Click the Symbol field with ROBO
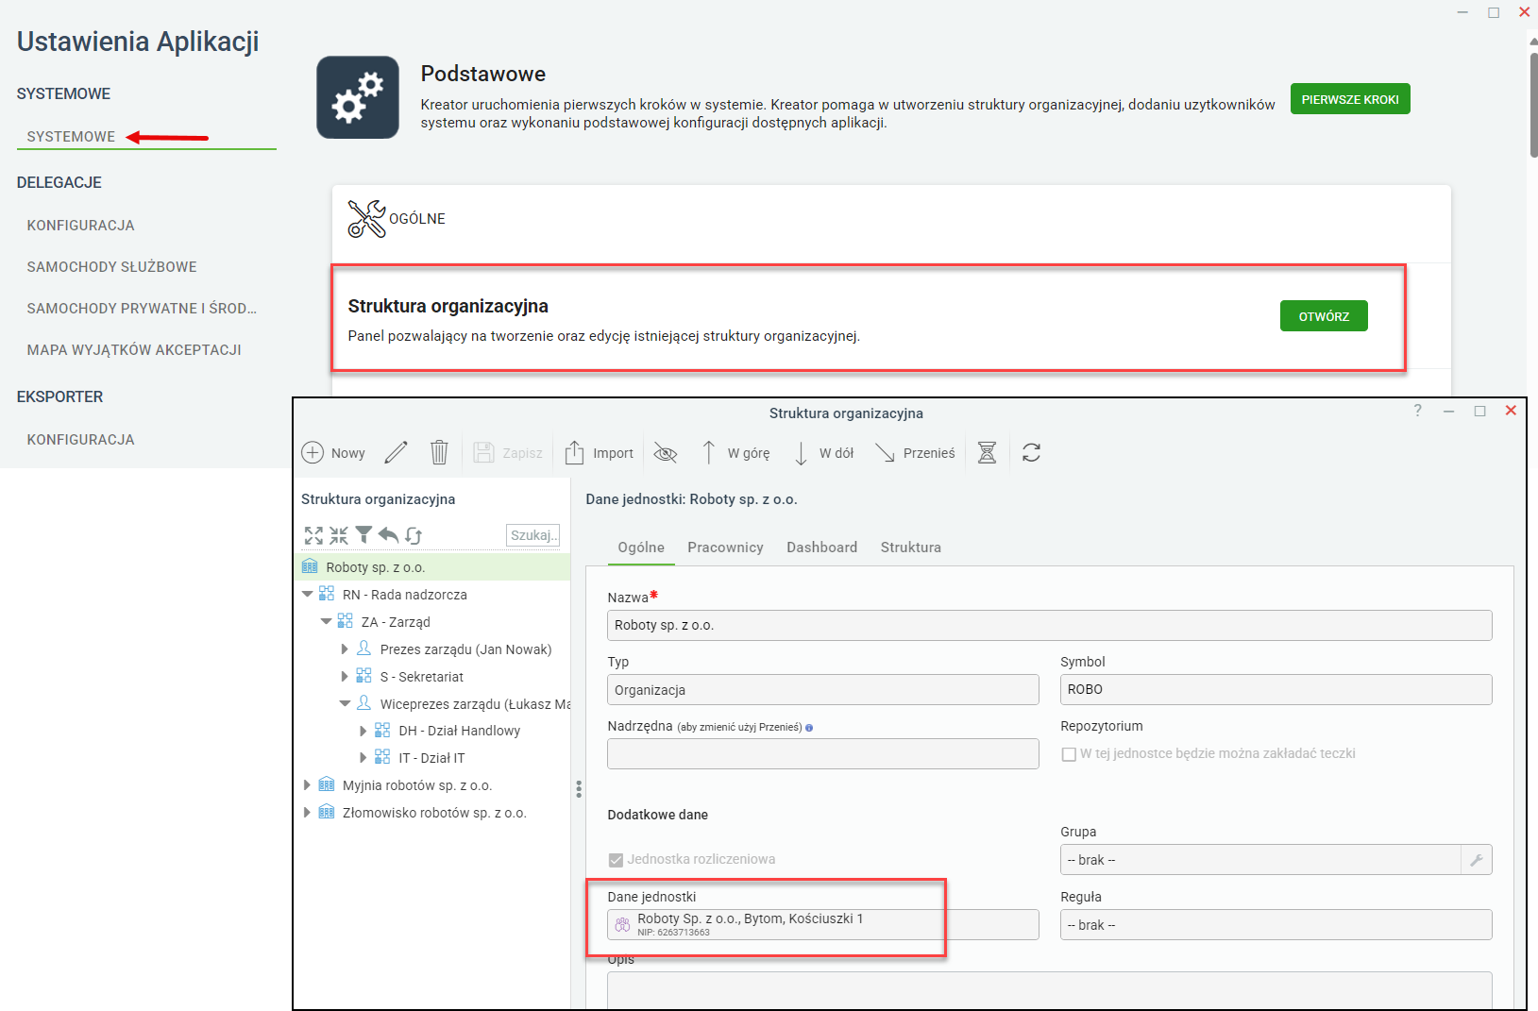Image resolution: width=1538 pixels, height=1011 pixels. point(1276,689)
